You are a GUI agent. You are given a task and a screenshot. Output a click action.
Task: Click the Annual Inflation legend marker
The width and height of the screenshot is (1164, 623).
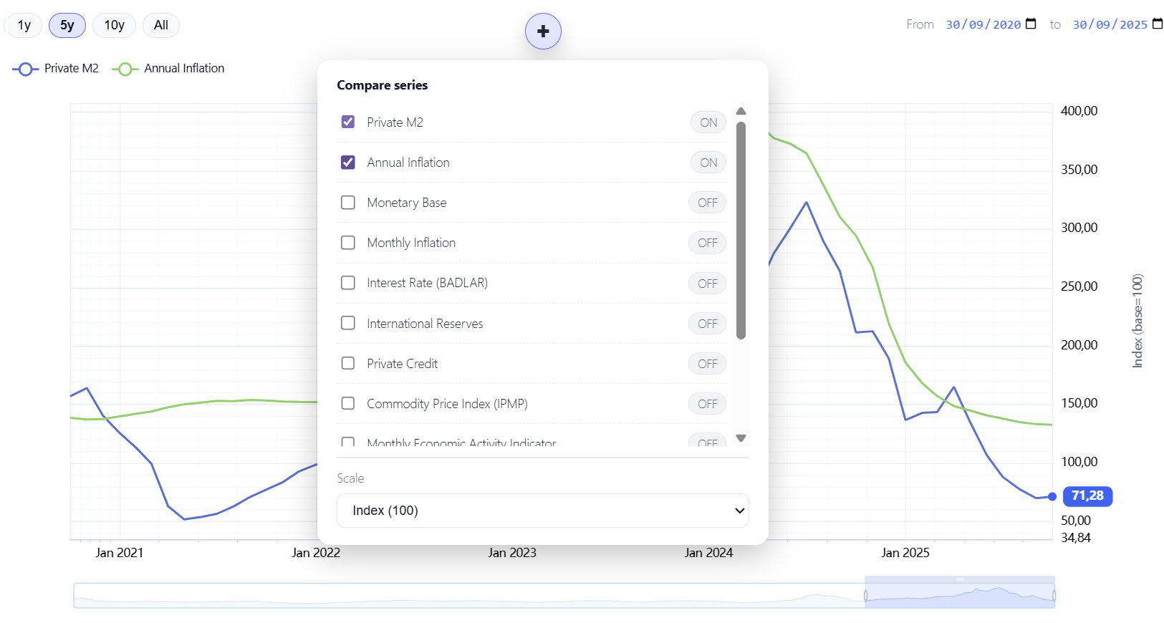pyautogui.click(x=125, y=68)
